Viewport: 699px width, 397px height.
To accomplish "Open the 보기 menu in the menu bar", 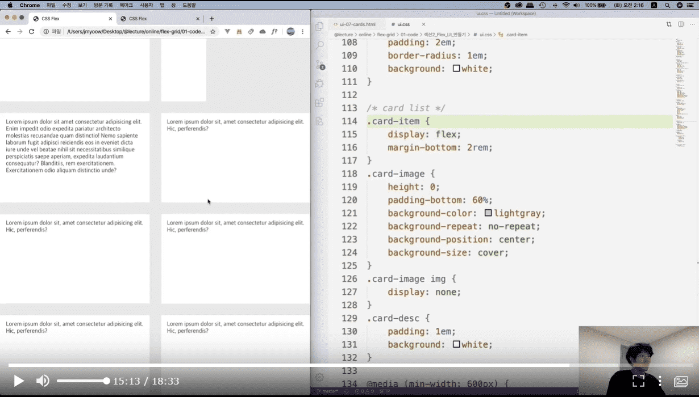I will point(82,5).
